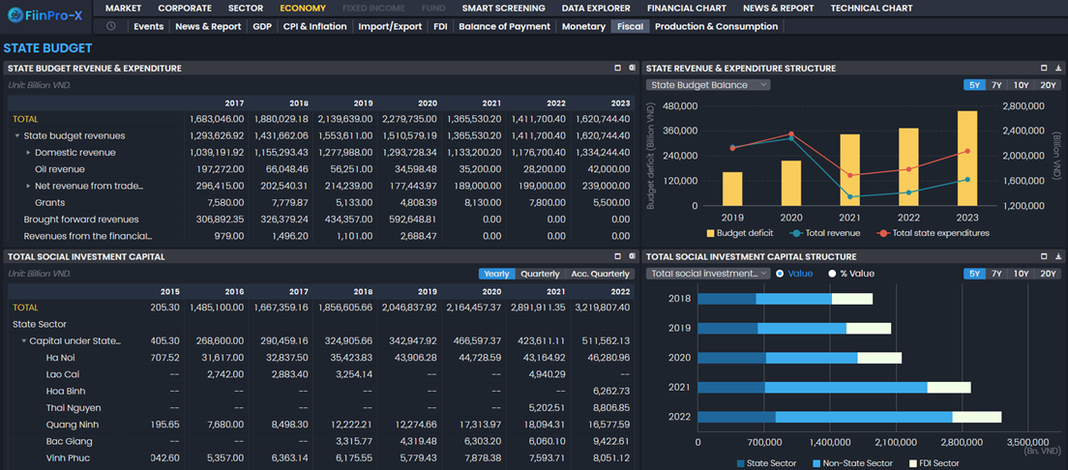
Task: Open the Technical Chart menu
Action: click(x=871, y=8)
